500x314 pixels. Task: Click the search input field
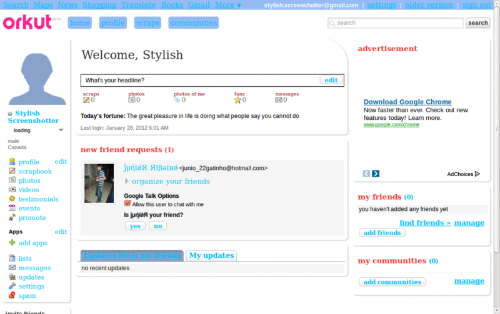[396, 23]
